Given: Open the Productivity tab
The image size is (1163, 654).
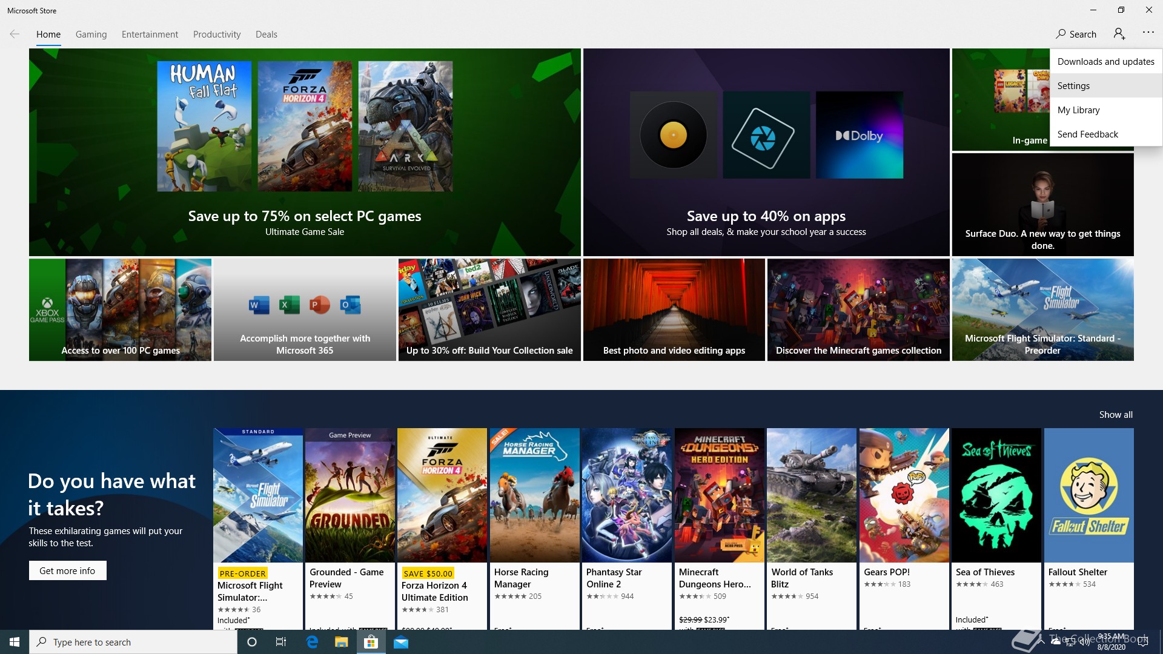Looking at the screenshot, I should [217, 35].
